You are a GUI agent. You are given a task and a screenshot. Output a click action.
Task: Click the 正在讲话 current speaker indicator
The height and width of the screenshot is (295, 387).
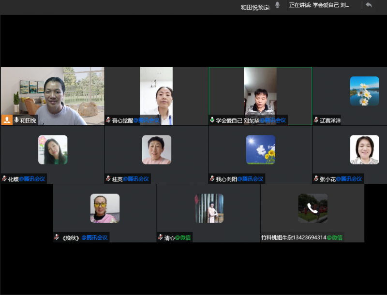click(319, 5)
